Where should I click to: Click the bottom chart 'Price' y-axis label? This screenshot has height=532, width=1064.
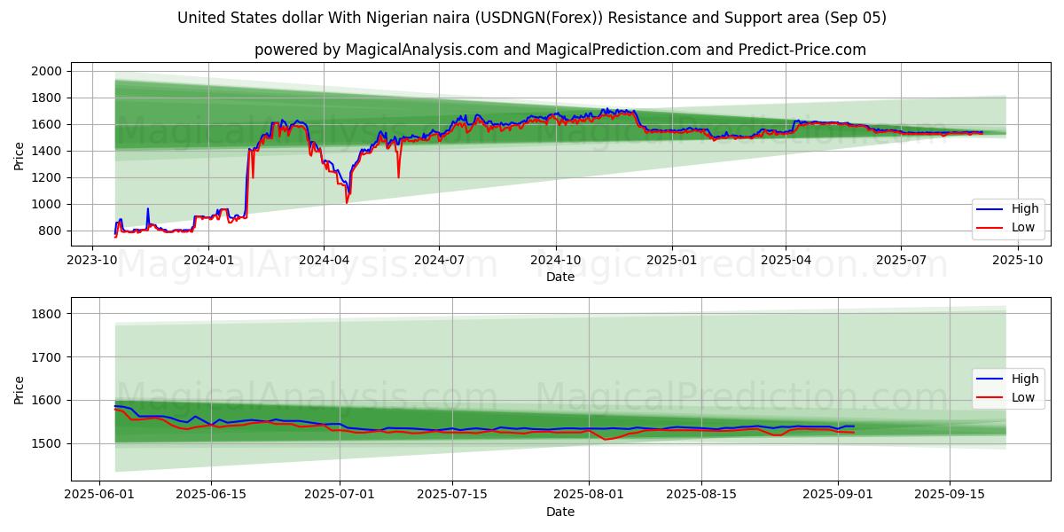[x=20, y=389]
